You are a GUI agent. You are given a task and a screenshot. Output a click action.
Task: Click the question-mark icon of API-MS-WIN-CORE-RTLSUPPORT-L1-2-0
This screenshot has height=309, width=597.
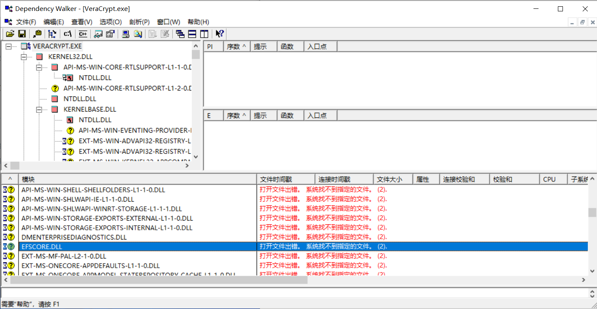(x=55, y=88)
